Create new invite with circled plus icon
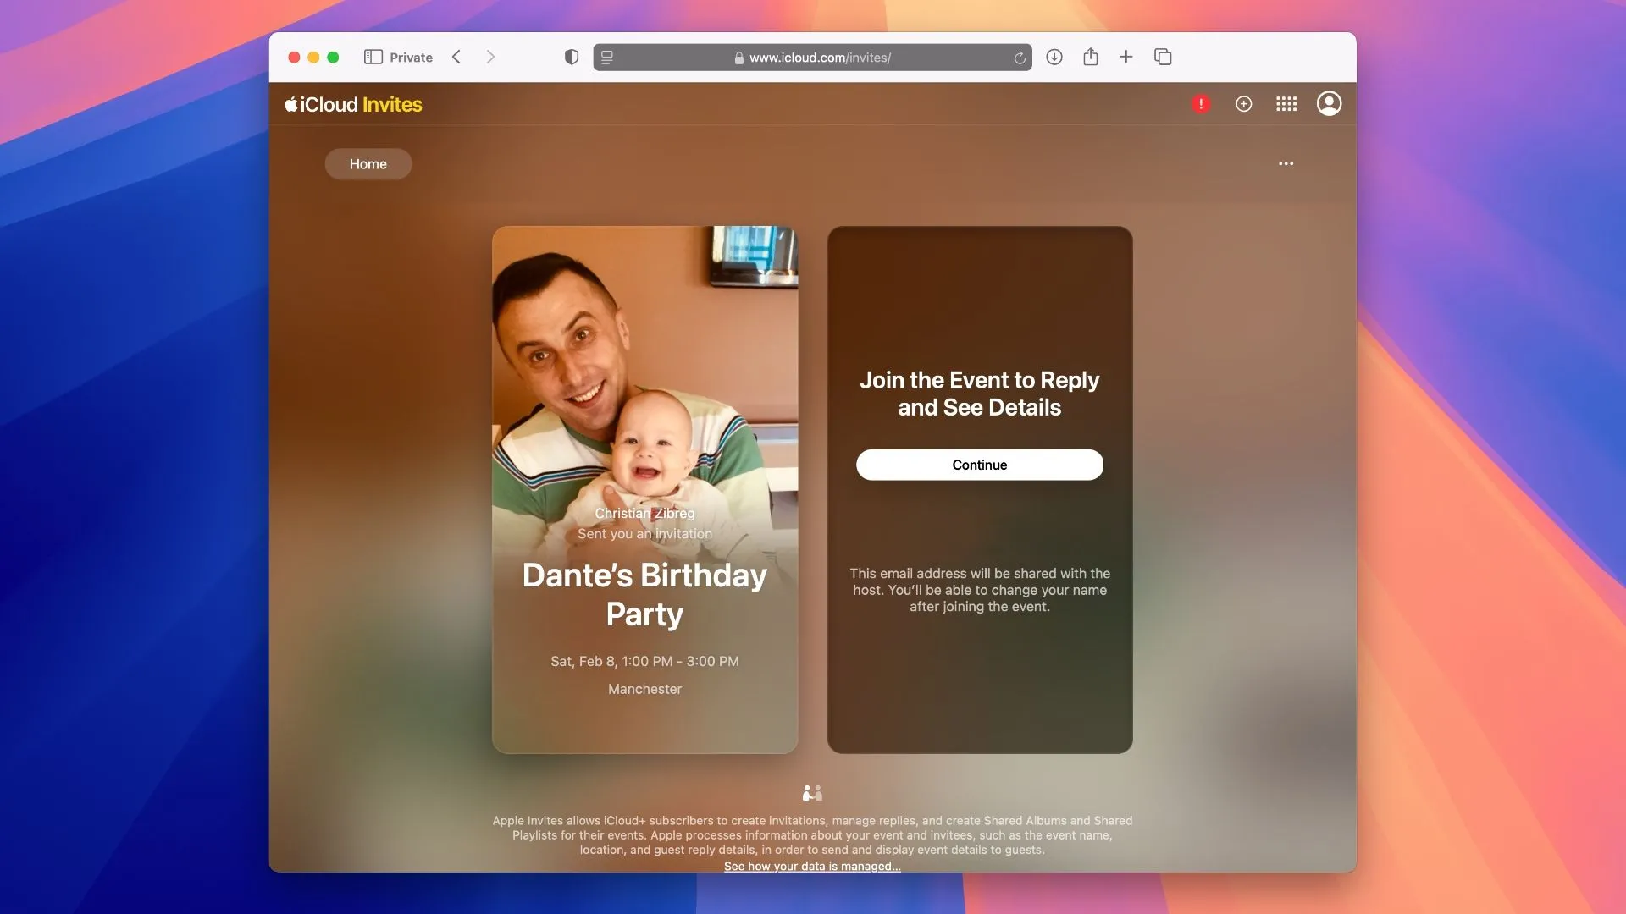The width and height of the screenshot is (1626, 914). click(1244, 104)
